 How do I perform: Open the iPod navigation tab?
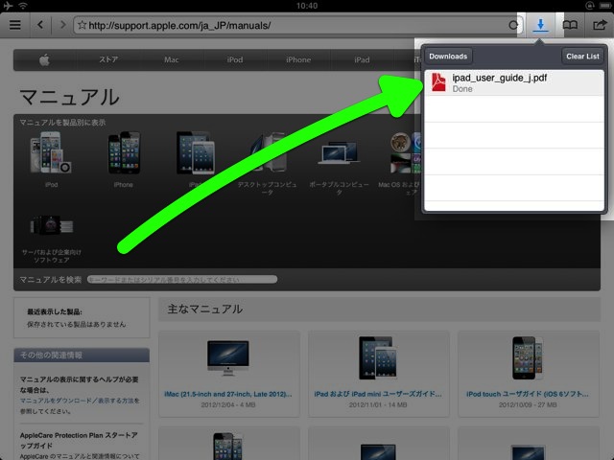(235, 59)
